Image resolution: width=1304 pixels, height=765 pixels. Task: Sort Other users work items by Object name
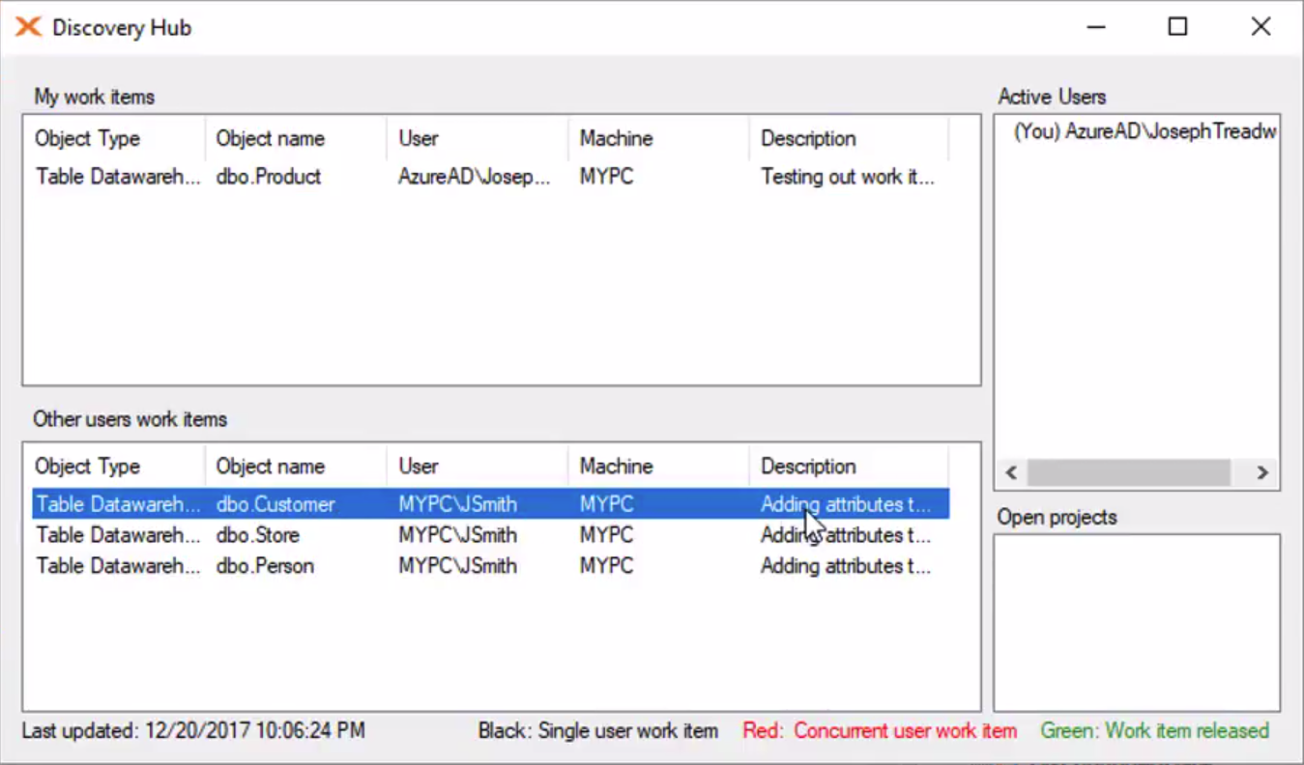pyautogui.click(x=296, y=466)
